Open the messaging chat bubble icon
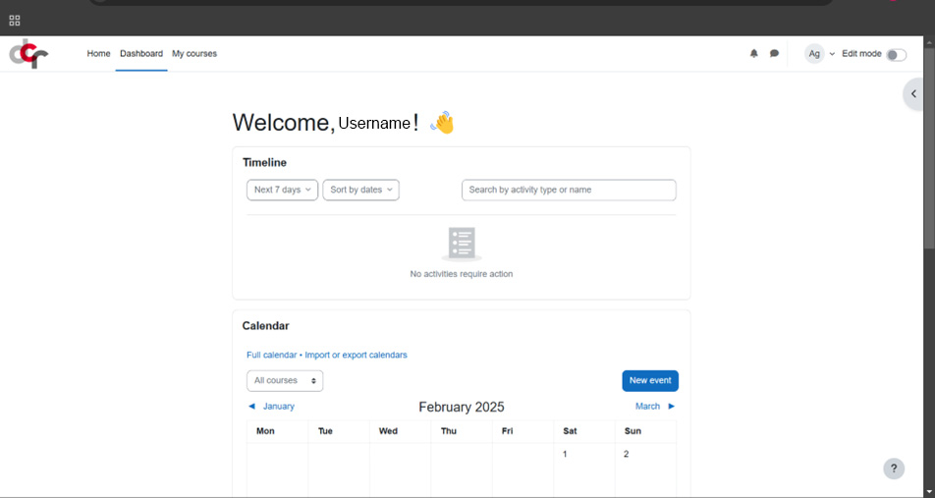The height and width of the screenshot is (498, 935). click(x=774, y=54)
